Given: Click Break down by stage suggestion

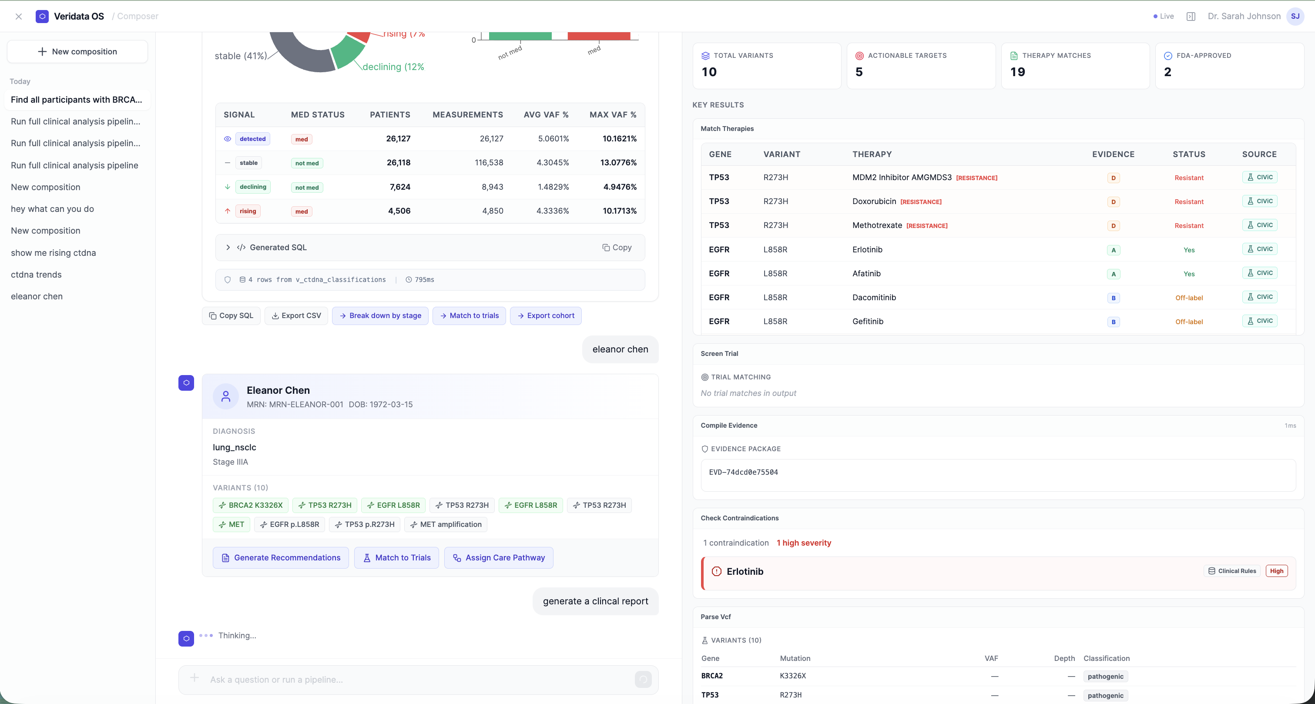Looking at the screenshot, I should point(380,315).
